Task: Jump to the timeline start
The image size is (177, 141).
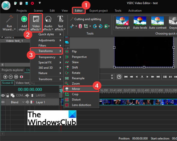Action: click(126, 77)
